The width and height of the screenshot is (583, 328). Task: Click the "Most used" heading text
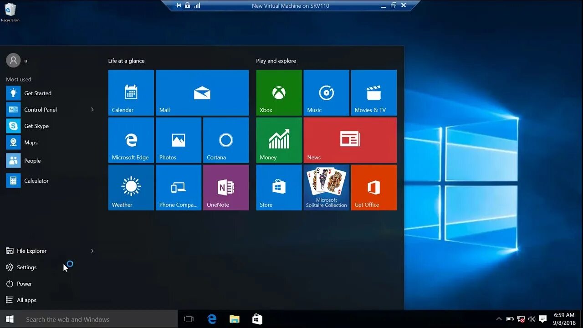(19, 79)
